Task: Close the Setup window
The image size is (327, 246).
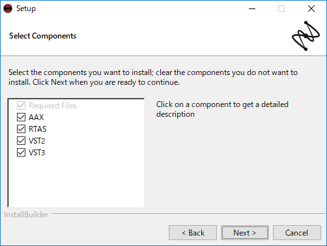Action: coord(311,8)
